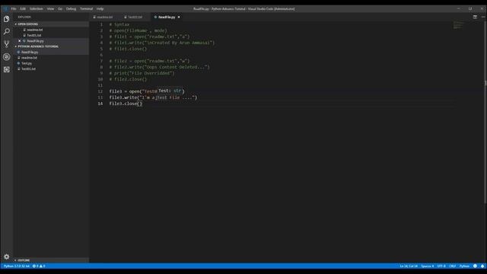Open the Help menu
This screenshot has width=487, height=274.
[100, 8]
